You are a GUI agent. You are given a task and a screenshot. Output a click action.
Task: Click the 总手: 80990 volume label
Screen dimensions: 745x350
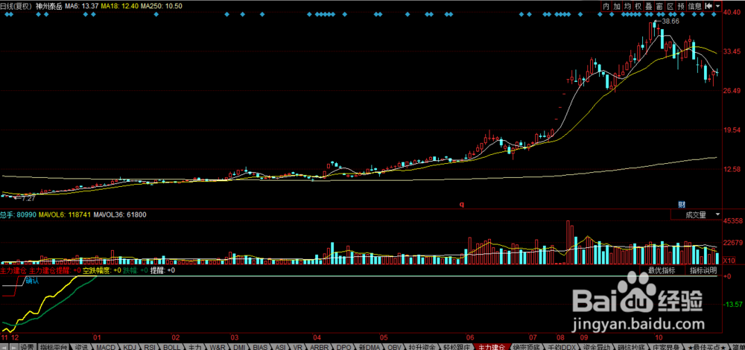pos(19,214)
